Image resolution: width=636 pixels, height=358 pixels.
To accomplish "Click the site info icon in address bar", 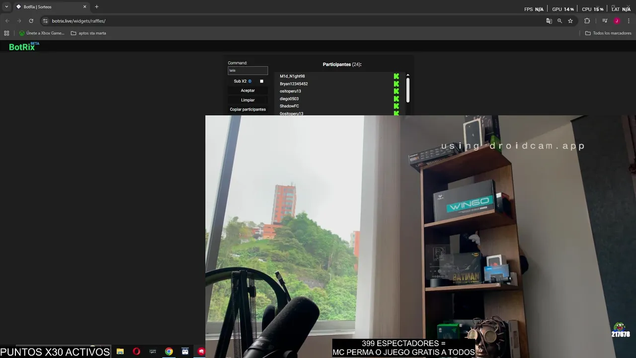I will coord(45,21).
